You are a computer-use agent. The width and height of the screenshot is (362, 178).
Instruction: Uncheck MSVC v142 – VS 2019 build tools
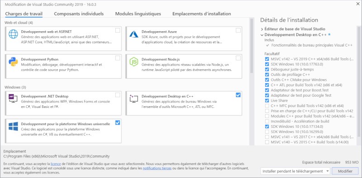(267, 59)
